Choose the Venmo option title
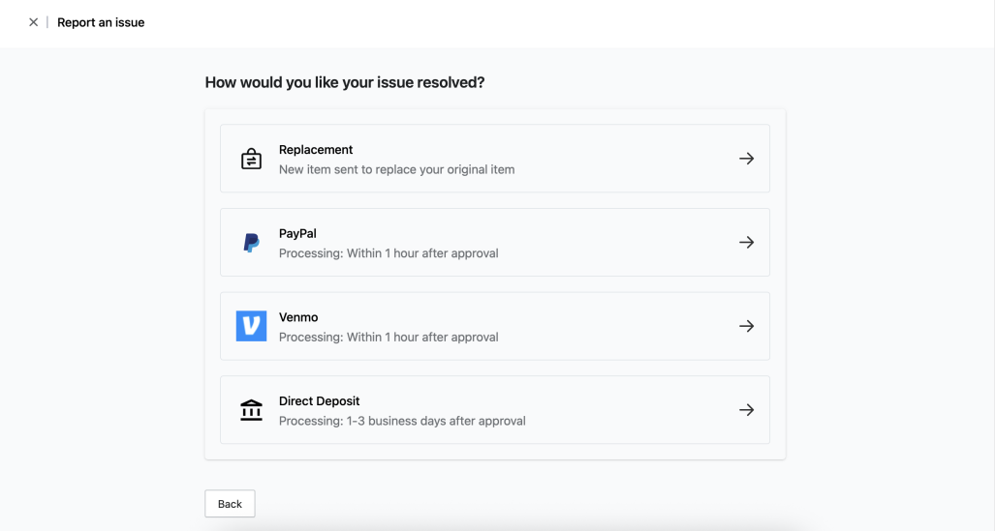The height and width of the screenshot is (531, 995). tap(298, 317)
